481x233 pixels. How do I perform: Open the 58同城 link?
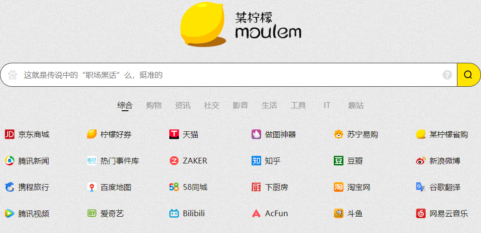[x=195, y=187]
